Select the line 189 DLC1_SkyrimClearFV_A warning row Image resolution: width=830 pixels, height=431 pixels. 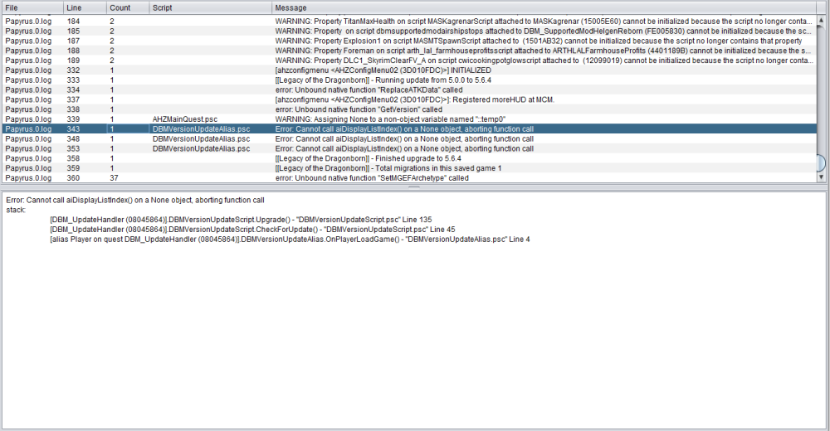(x=408, y=61)
